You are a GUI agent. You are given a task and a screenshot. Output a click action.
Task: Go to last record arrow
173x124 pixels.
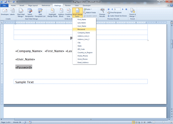click(x=126, y=9)
